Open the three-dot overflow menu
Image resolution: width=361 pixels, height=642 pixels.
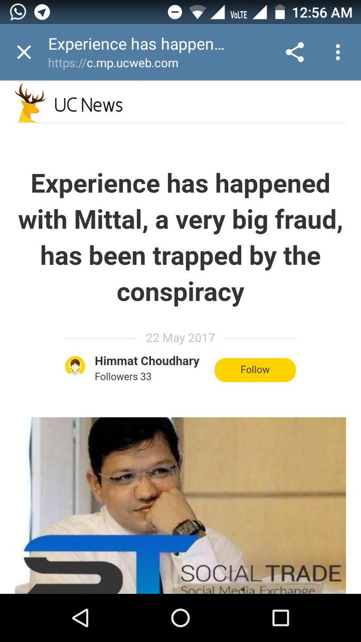pyautogui.click(x=337, y=52)
